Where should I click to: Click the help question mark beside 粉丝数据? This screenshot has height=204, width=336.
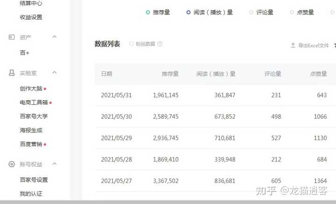(160, 44)
